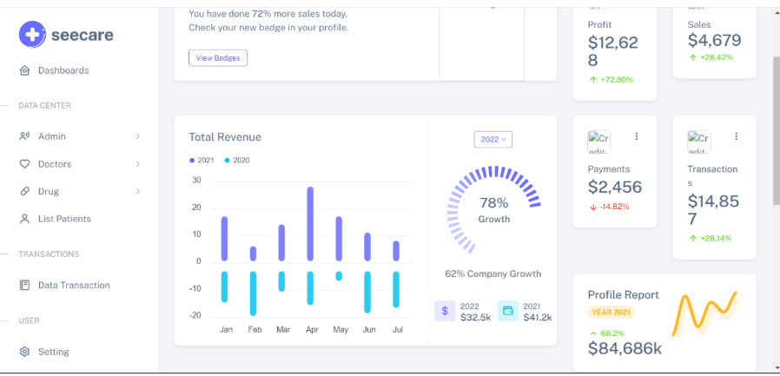Click the List Patients person icon
780x376 pixels.
point(24,220)
